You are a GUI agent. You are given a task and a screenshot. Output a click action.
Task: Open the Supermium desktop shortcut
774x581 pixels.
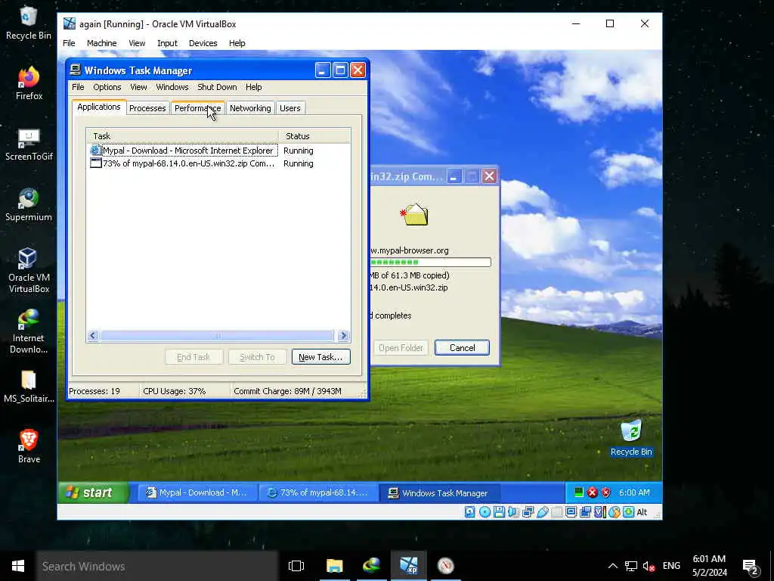(x=29, y=205)
